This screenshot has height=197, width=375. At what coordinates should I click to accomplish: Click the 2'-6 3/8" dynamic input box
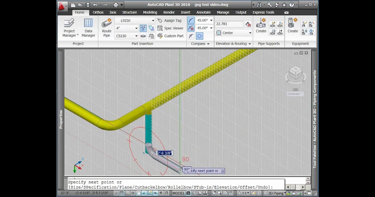(x=164, y=153)
